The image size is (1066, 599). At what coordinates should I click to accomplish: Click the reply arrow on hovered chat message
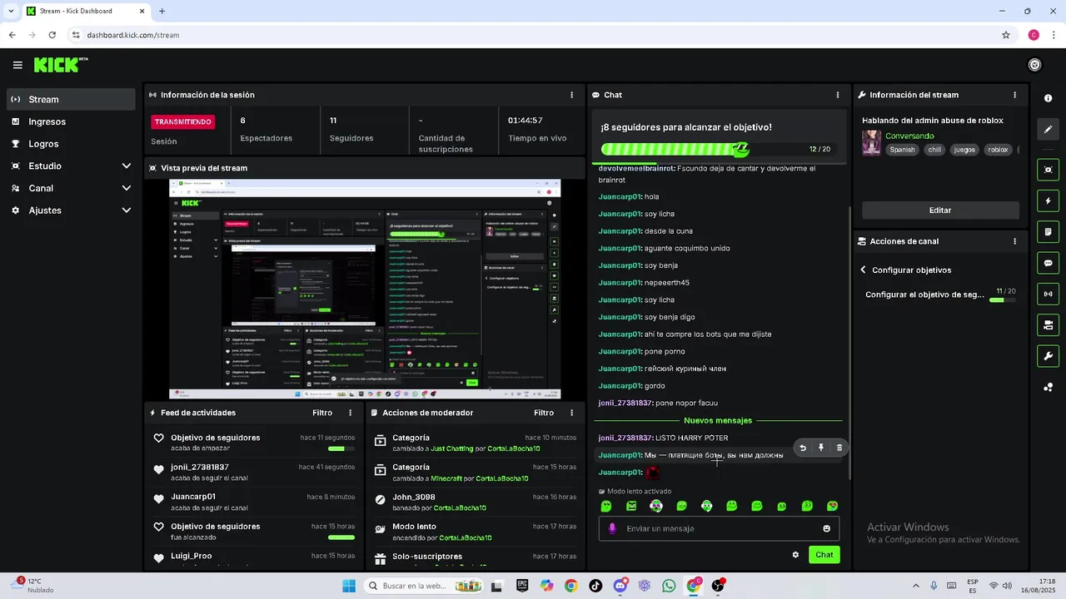[x=803, y=448]
